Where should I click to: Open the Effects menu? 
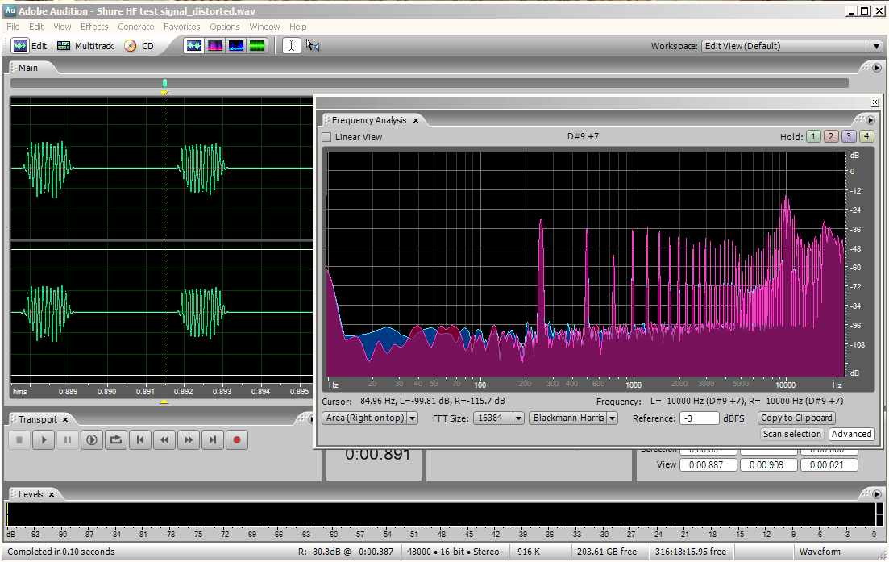coord(94,27)
